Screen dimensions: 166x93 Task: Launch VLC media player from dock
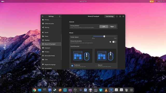(x=106, y=90)
